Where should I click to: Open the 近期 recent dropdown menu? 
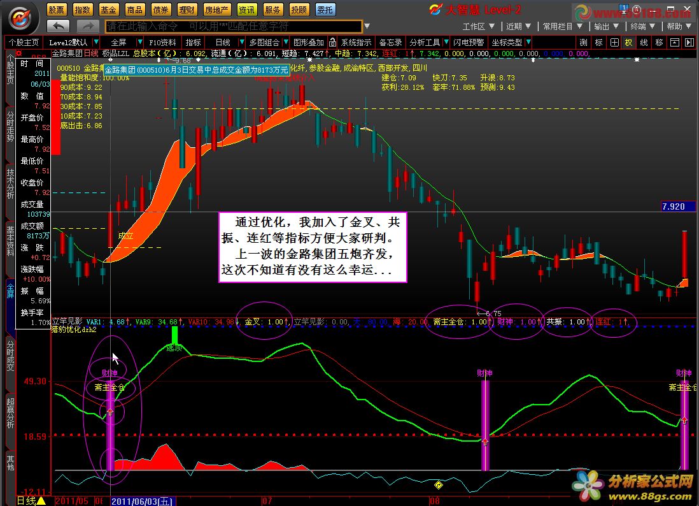518,26
